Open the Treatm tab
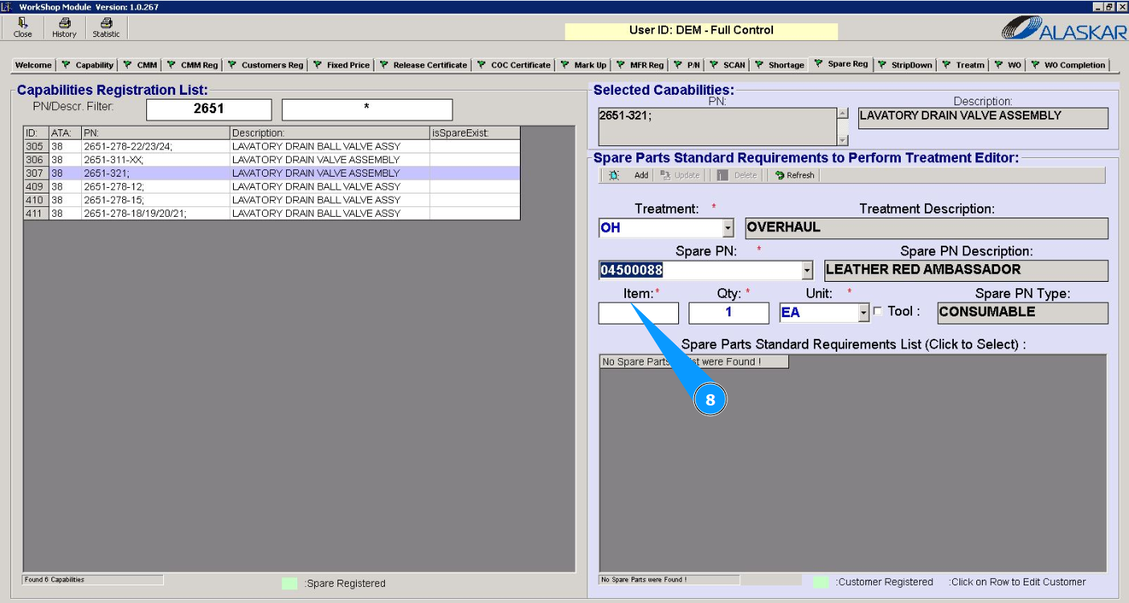Image resolution: width=1129 pixels, height=603 pixels. click(x=963, y=65)
